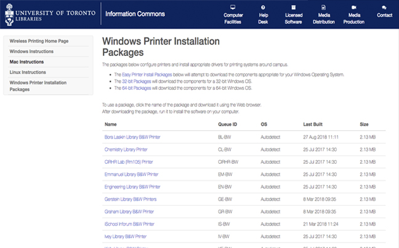This screenshot has width=399, height=248.
Task: Click the Information Commons header title
Action: tap(135, 14)
